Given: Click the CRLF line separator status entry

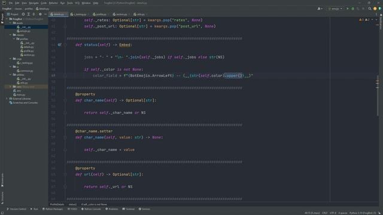Looking at the screenshot, I should point(324,213).
